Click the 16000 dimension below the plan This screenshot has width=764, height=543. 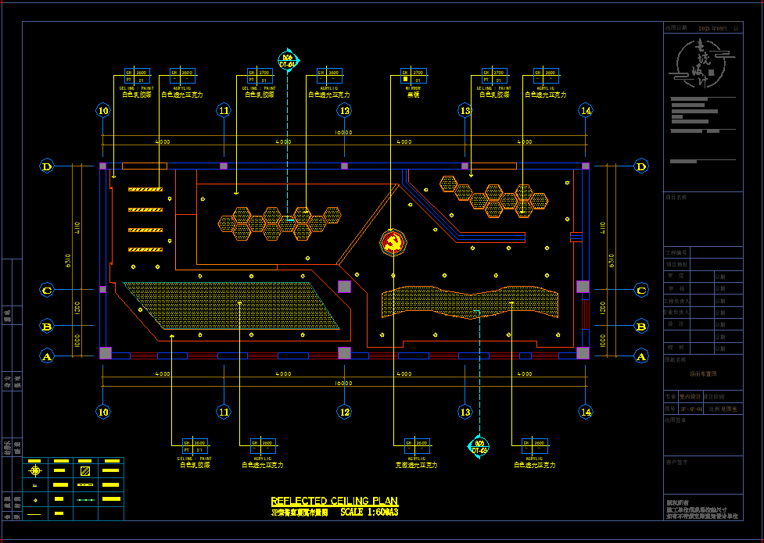[x=343, y=384]
